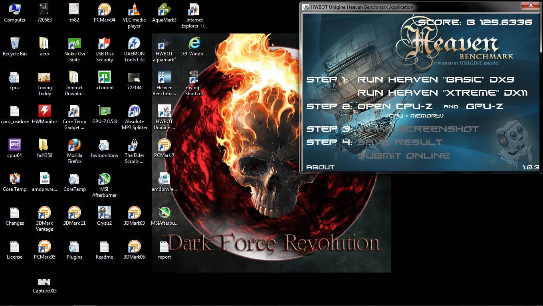The height and width of the screenshot is (306, 543).
Task: Launch Mozilla Firefox icon
Action: 75,151
